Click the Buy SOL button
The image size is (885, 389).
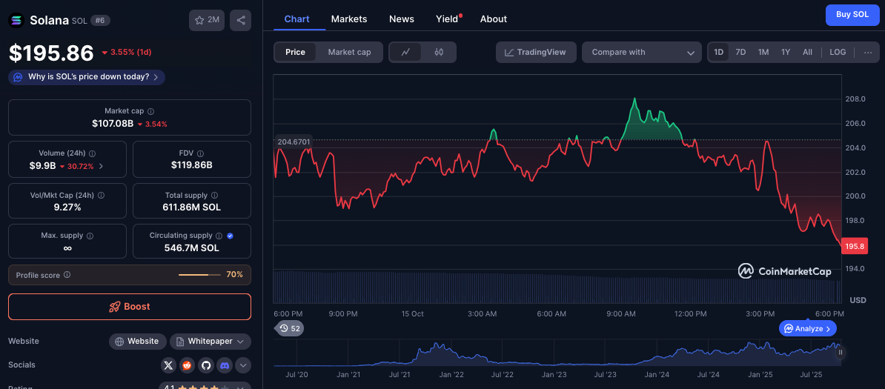pyautogui.click(x=852, y=14)
